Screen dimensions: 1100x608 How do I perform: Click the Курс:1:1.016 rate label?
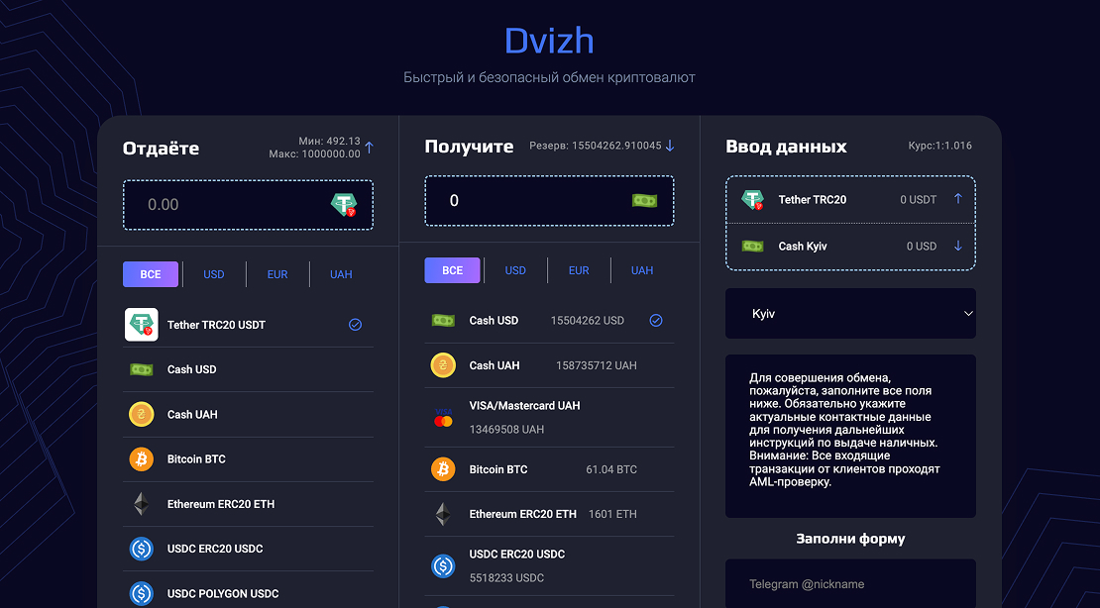pos(940,146)
